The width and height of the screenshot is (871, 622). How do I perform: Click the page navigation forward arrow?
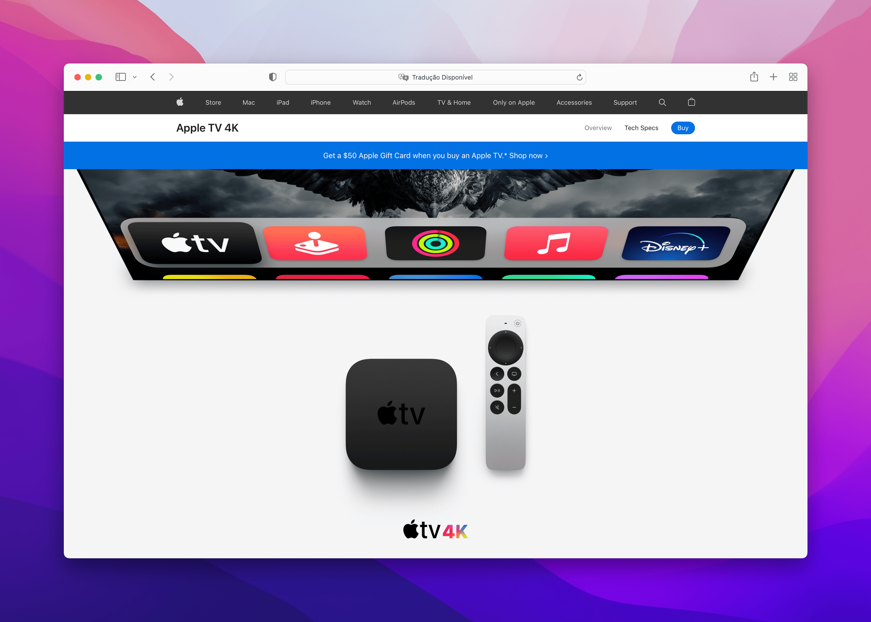coord(172,77)
